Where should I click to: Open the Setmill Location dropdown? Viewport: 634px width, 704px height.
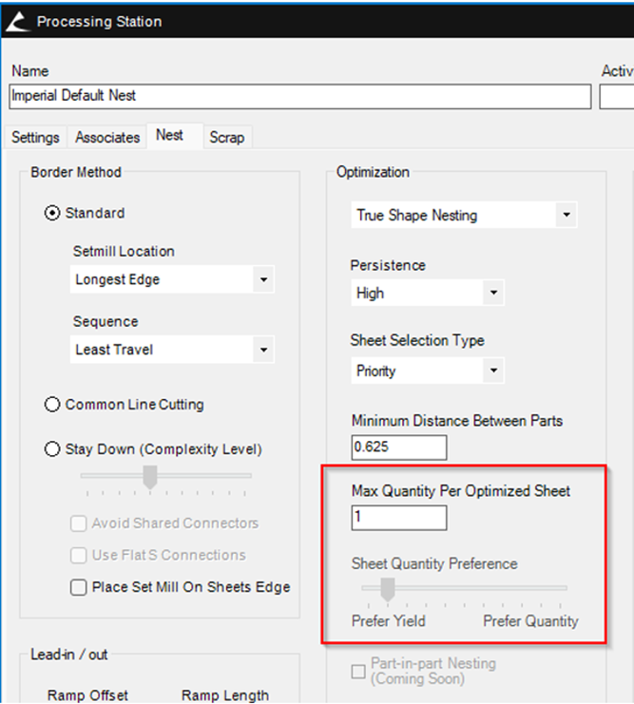(172, 280)
